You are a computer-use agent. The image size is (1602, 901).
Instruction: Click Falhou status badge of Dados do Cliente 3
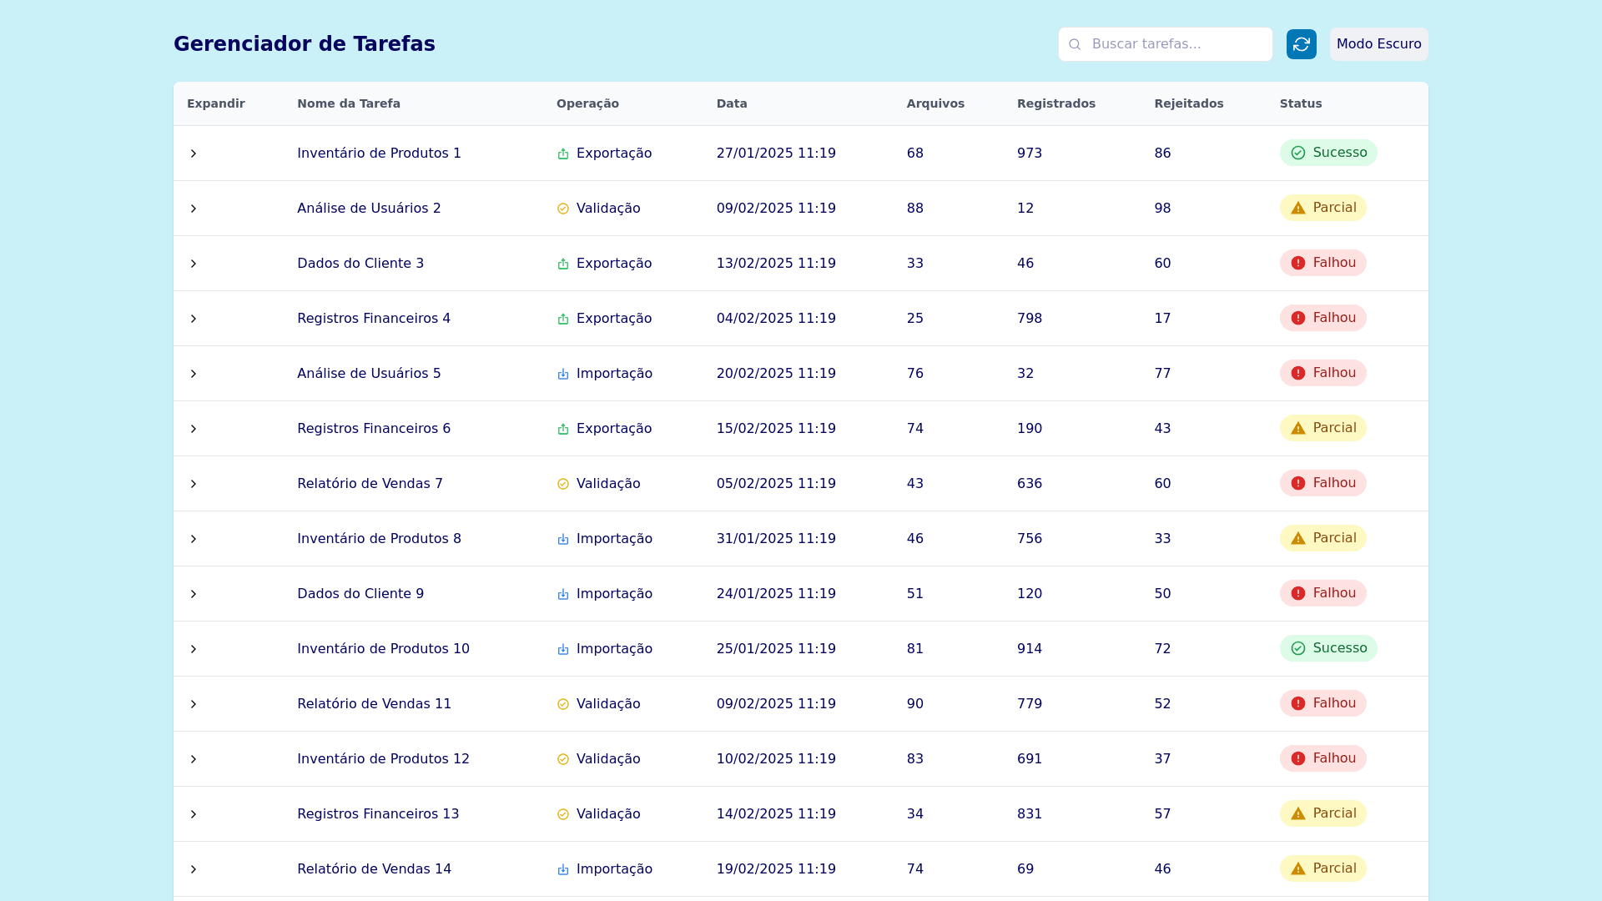click(x=1322, y=263)
